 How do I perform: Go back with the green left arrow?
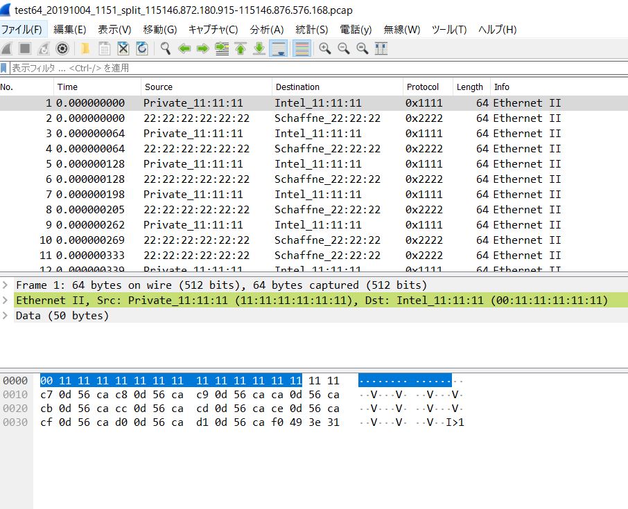(184, 48)
